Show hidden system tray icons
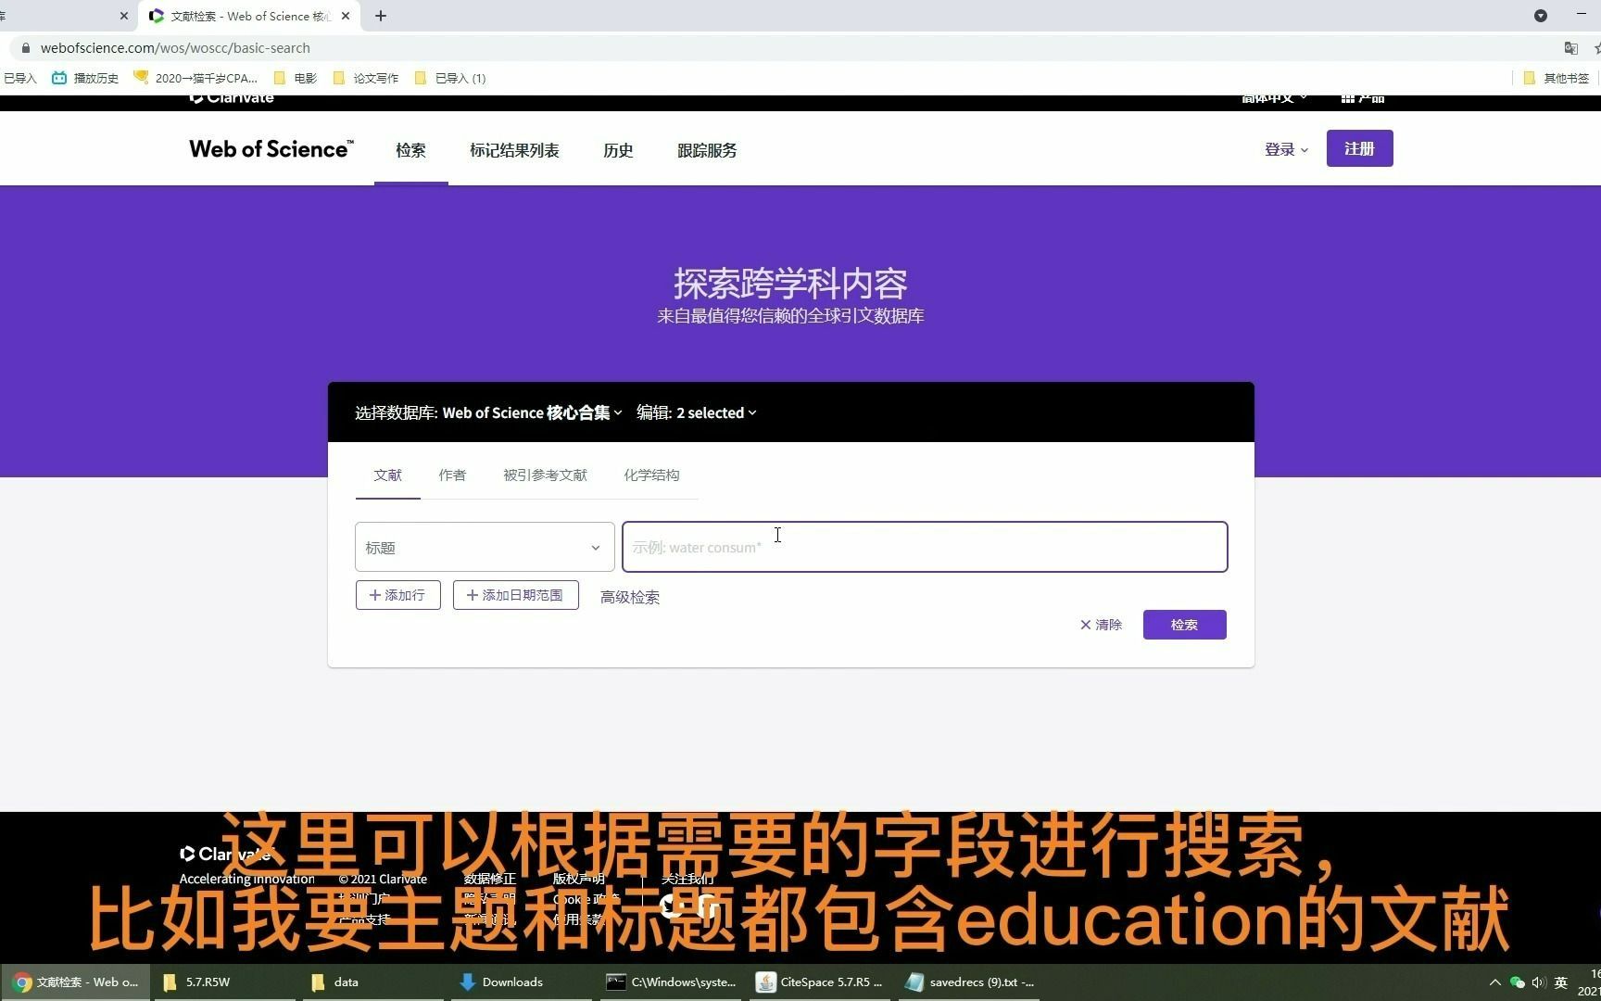The height and width of the screenshot is (1001, 1601). (1494, 982)
